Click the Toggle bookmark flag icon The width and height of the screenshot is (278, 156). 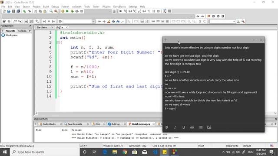tap(208, 16)
